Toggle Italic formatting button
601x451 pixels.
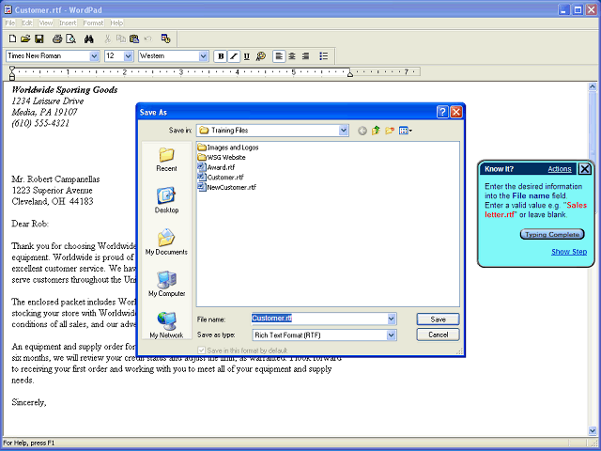pos(234,56)
